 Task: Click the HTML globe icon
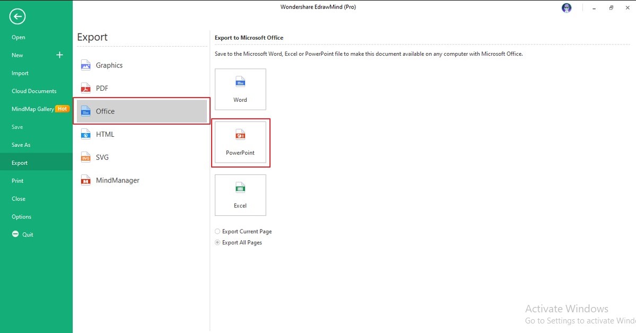point(85,134)
